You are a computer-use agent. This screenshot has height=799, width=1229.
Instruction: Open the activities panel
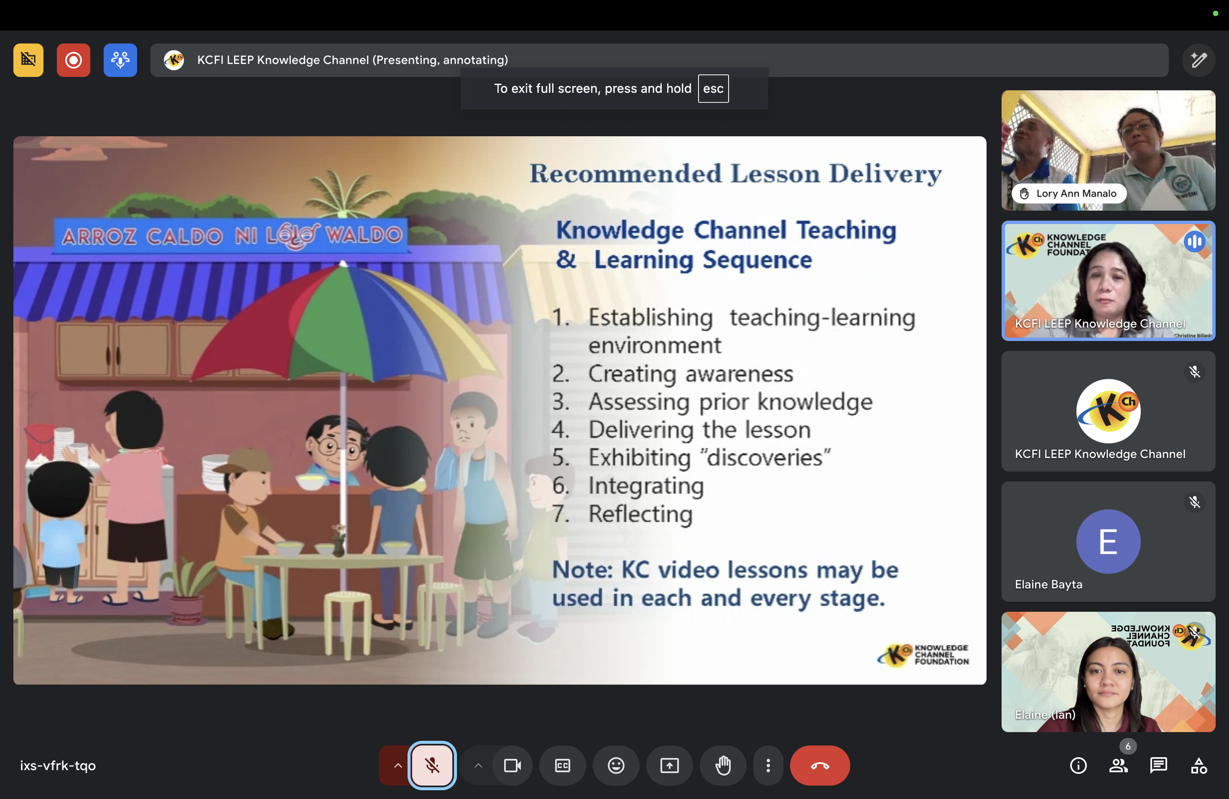pyautogui.click(x=1199, y=766)
